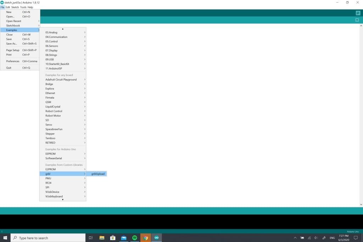Click the Microsoft Store taskbar icon
Screen dimensions: 363x242
[113, 238]
